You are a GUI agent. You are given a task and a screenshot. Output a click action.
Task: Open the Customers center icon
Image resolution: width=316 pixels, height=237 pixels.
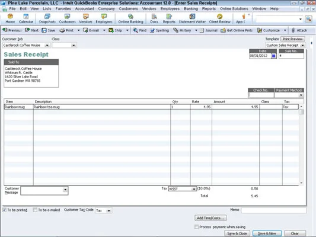pos(67,18)
